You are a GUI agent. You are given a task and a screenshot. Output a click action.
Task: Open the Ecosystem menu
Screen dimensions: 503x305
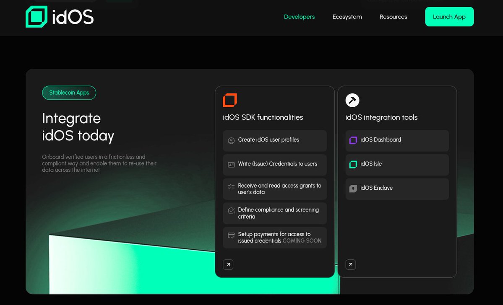[347, 17]
